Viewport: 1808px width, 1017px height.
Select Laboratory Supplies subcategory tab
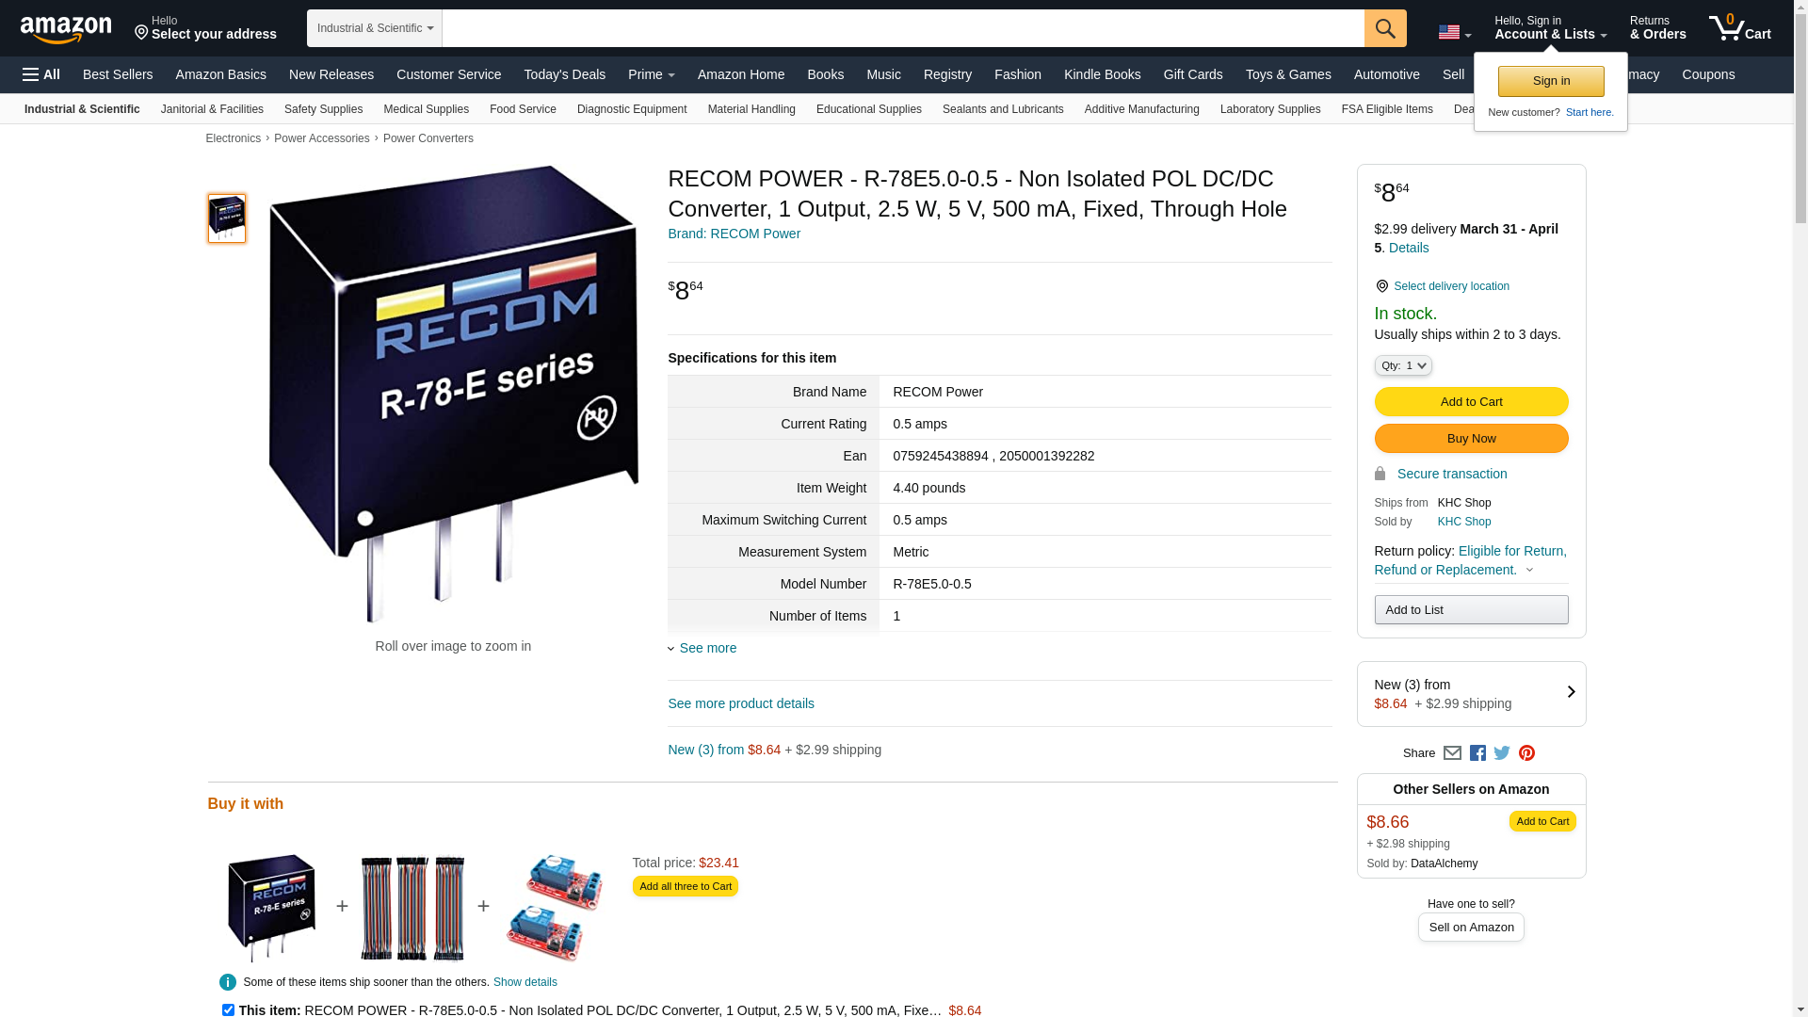(1269, 109)
